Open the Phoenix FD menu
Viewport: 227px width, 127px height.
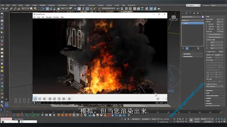coord(131,5)
